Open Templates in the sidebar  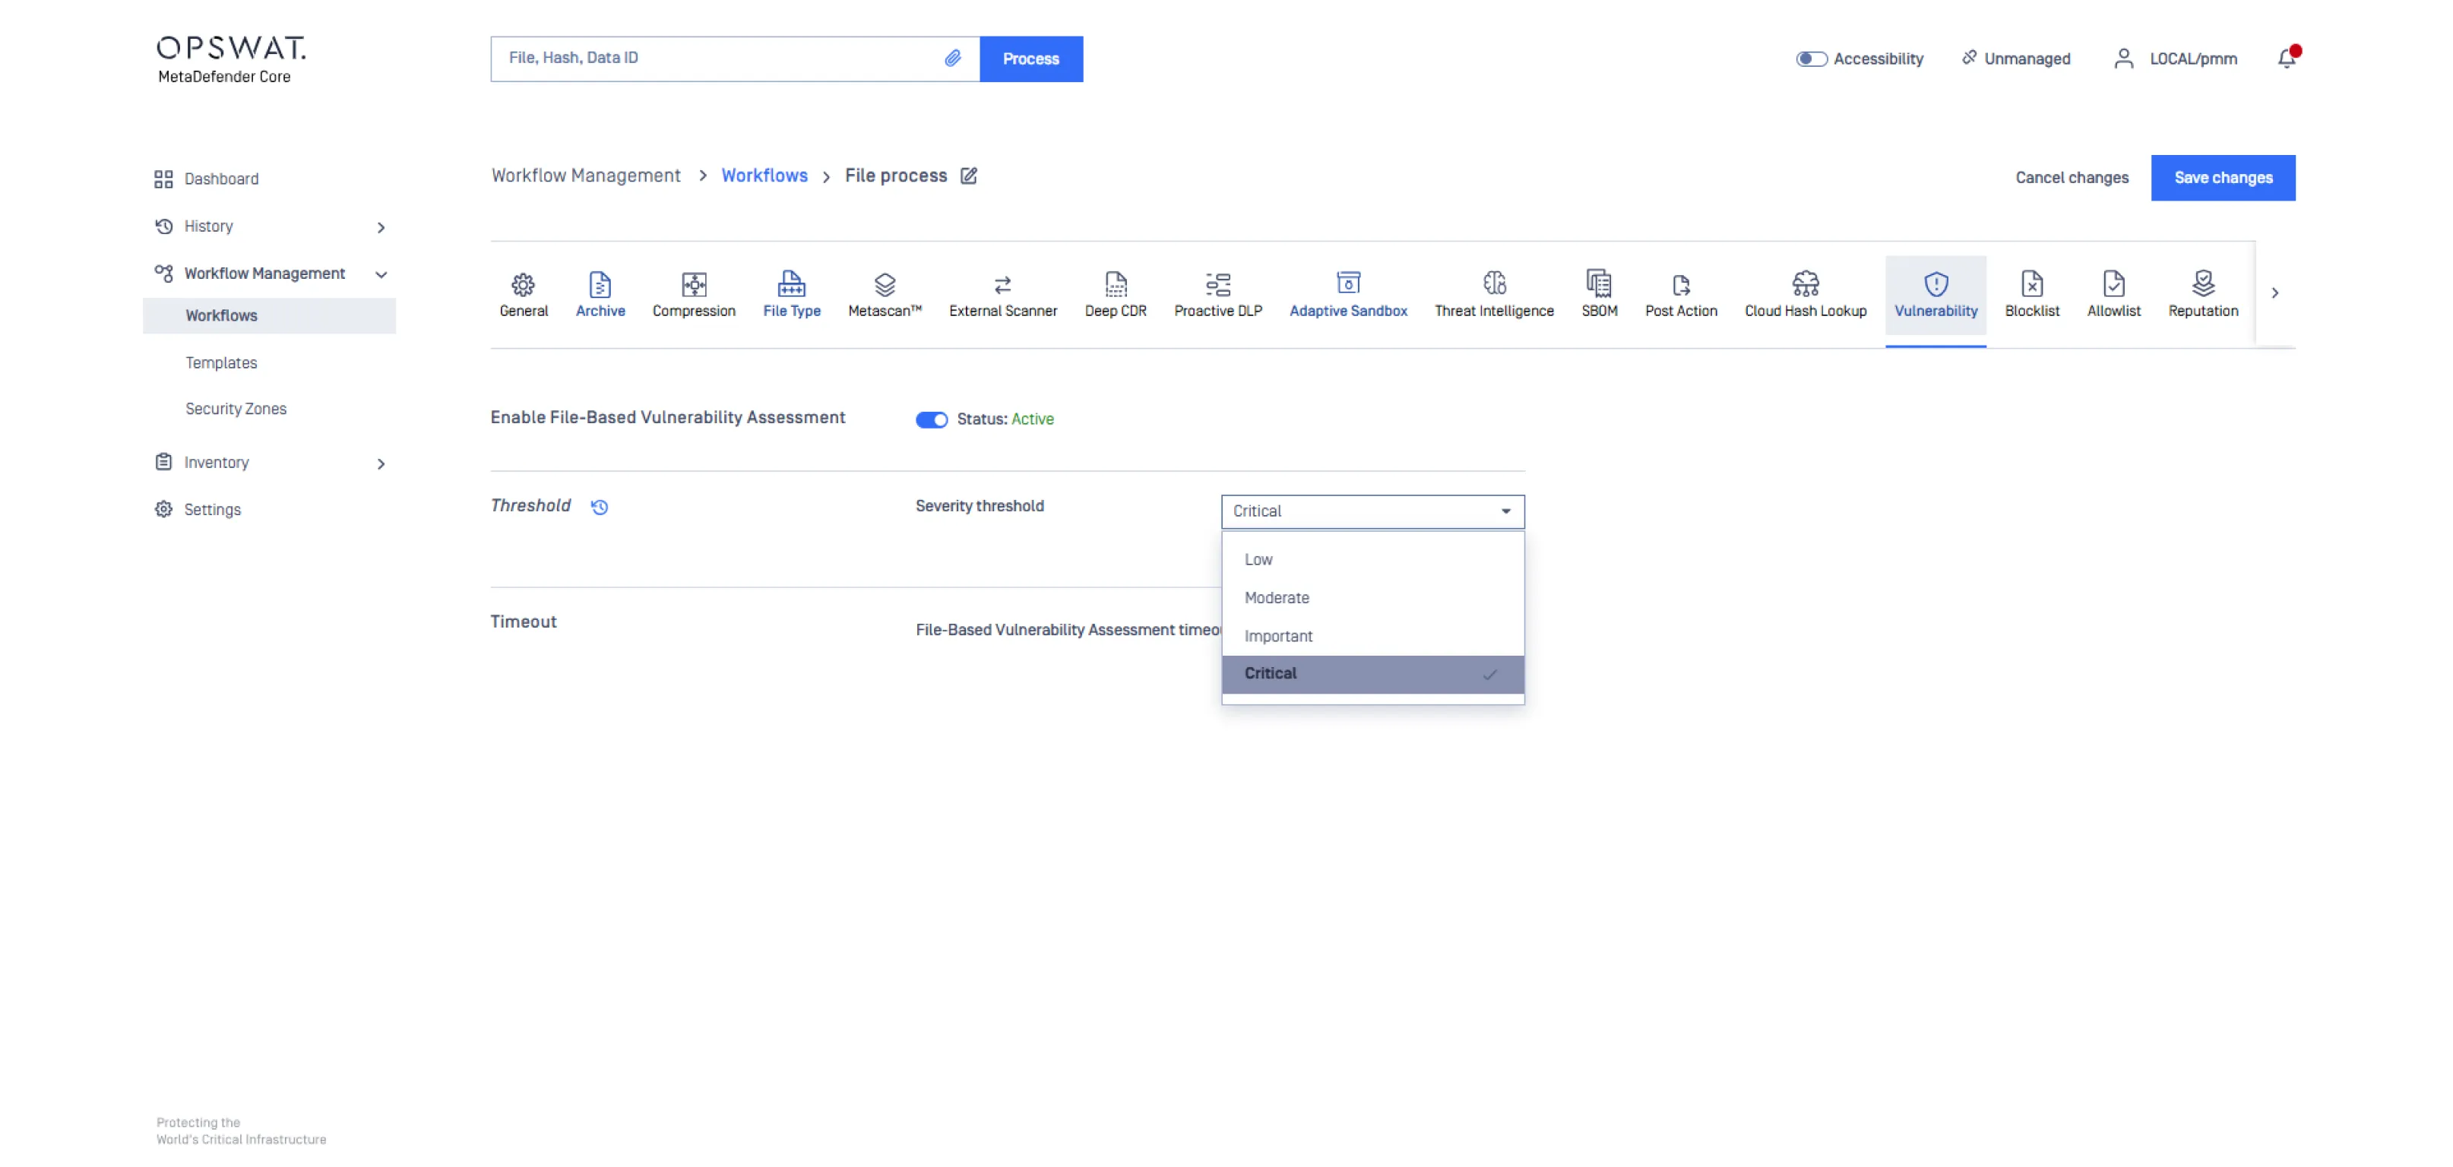(221, 362)
